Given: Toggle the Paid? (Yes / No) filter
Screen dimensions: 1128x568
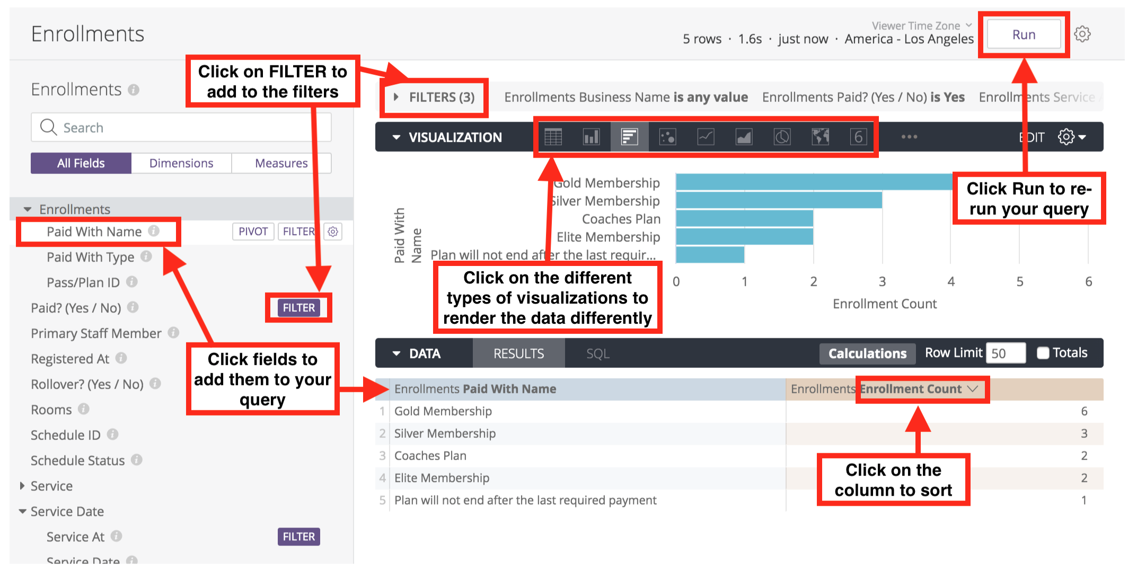Looking at the screenshot, I should pyautogui.click(x=298, y=308).
